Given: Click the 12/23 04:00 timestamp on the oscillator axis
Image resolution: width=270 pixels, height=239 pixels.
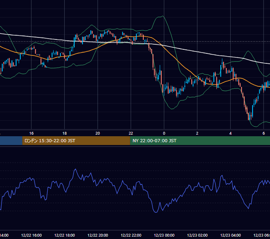Looking at the screenshot, I should click(x=230, y=235).
